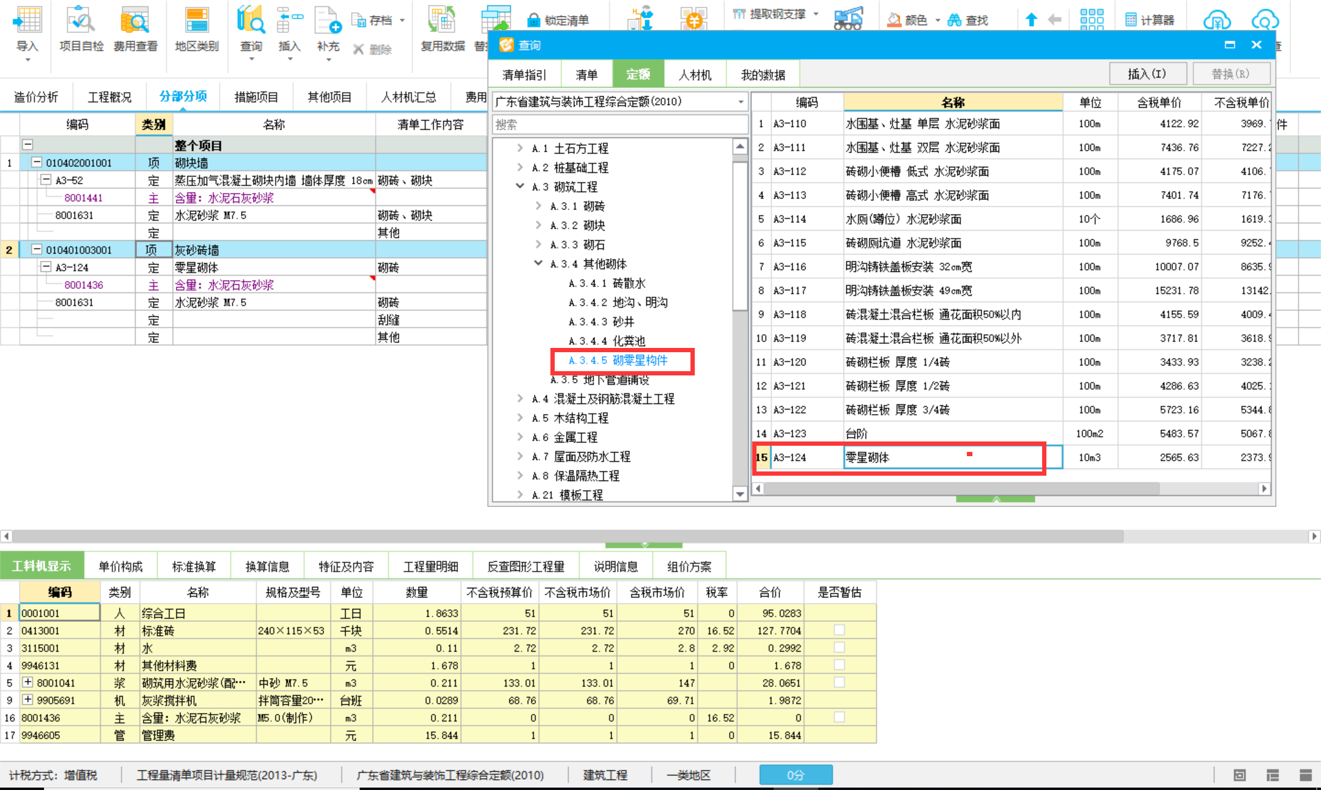Image resolution: width=1321 pixels, height=790 pixels.
Task: Expand the A.1 土石方工程 tree node
Action: 520,148
